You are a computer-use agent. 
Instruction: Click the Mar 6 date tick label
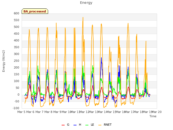[x=30, y=112]
